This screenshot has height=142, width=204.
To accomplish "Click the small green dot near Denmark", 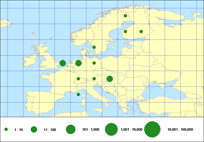I will click(x=94, y=47).
